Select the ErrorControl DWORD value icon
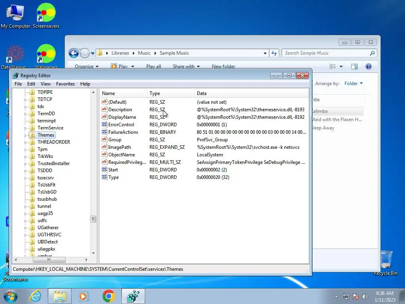 (104, 124)
